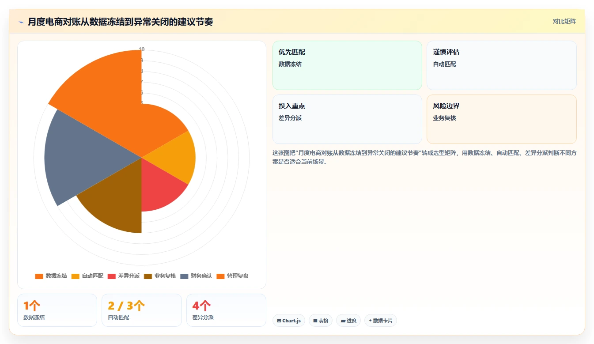This screenshot has height=344, width=594.
Task: Click the 4个 差异分派 stat card
Action: pos(226,310)
